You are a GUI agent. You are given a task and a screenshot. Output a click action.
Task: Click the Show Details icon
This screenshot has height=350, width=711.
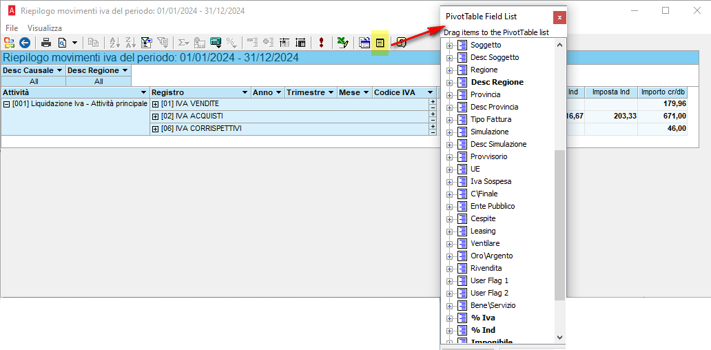300,43
